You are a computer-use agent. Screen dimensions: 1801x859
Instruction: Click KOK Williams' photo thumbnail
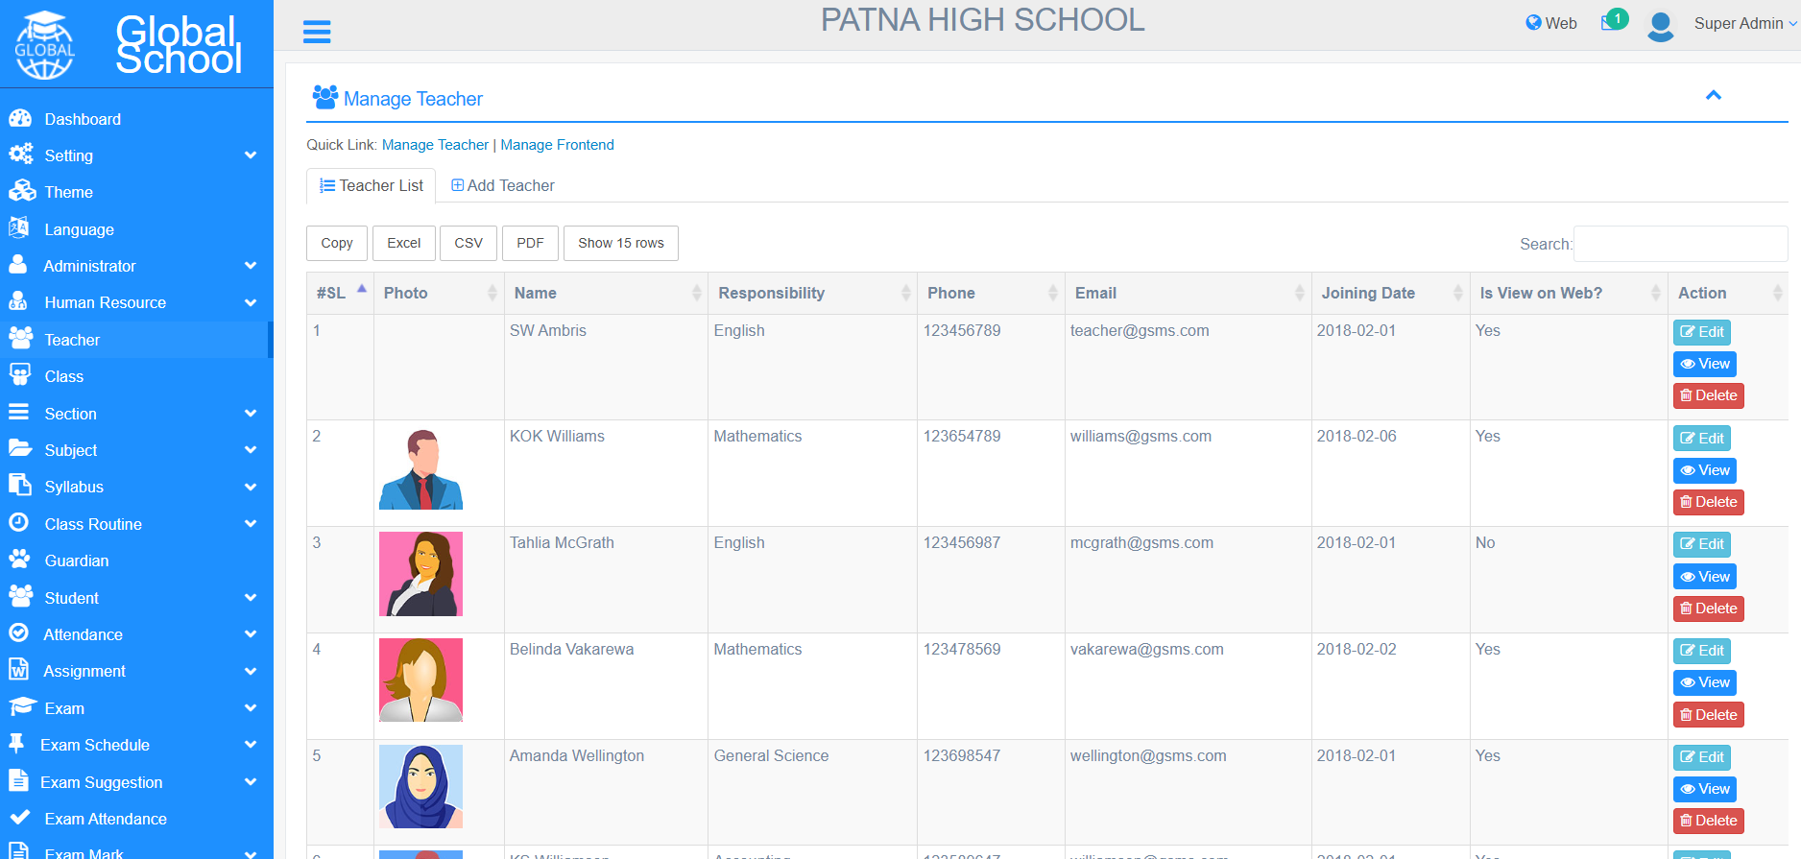pyautogui.click(x=420, y=468)
